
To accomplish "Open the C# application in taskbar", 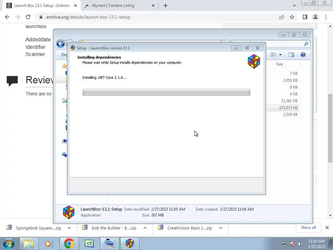I will (89, 243).
